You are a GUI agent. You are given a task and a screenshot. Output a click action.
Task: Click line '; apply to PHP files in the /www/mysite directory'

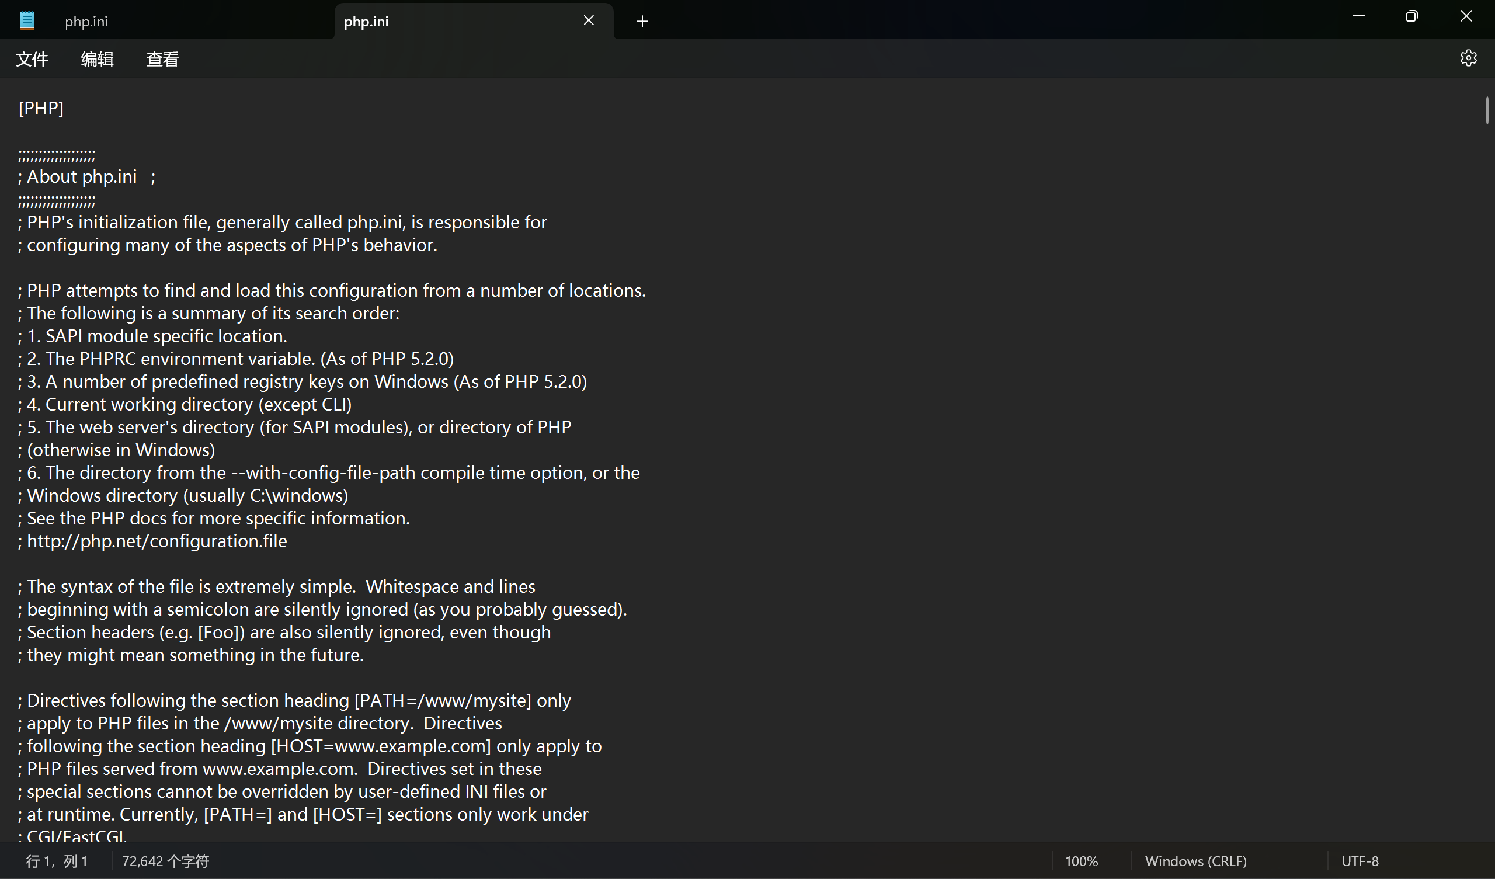click(260, 724)
